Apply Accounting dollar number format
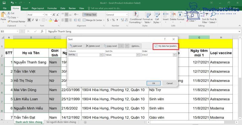 108,20
